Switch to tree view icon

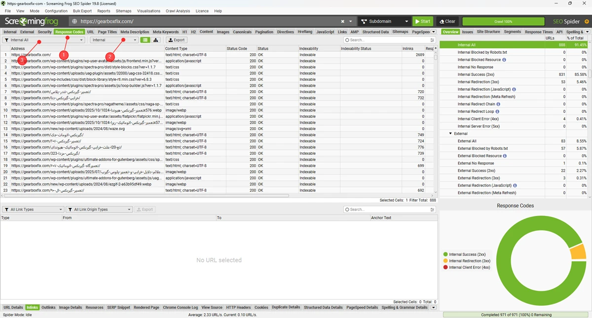156,40
